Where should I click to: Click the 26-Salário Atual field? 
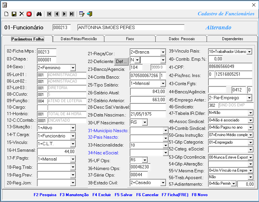[148, 92]
